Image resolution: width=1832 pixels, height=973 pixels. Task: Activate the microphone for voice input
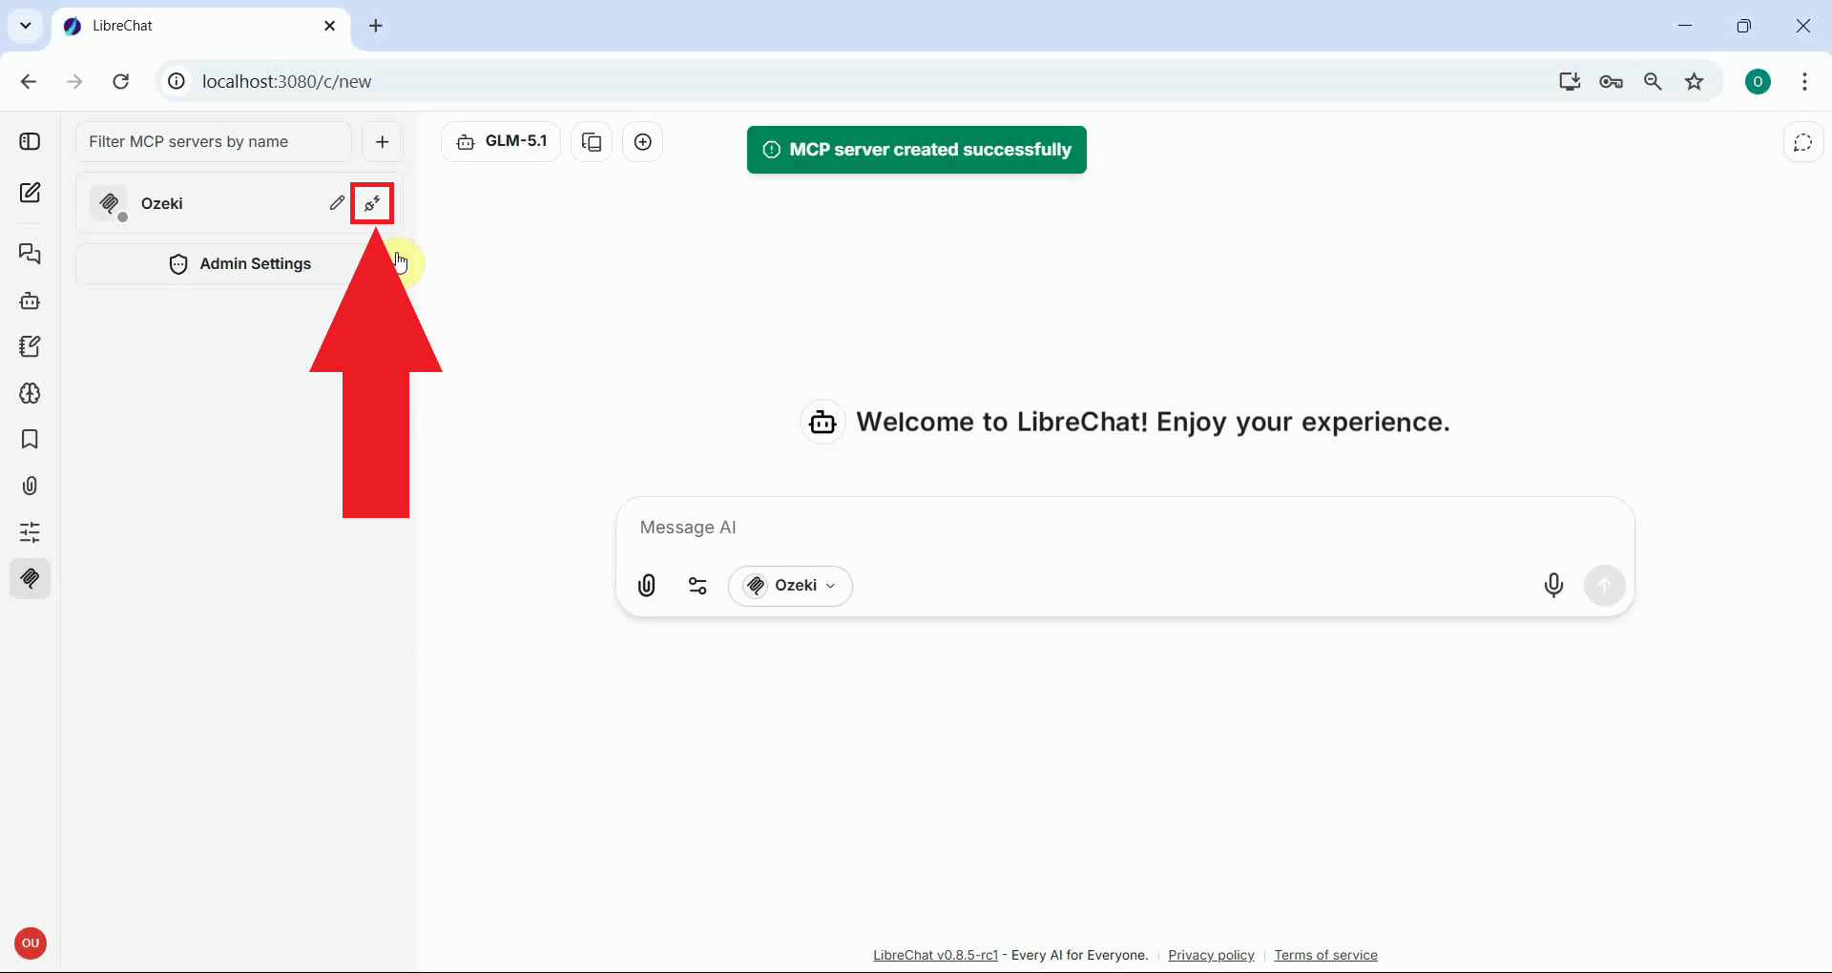[x=1553, y=586]
